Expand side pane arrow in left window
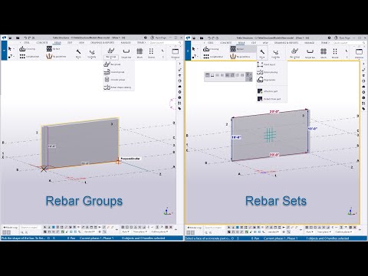Image resolution: width=368 pixels, height=276 pixels. pyautogui.click(x=180, y=64)
